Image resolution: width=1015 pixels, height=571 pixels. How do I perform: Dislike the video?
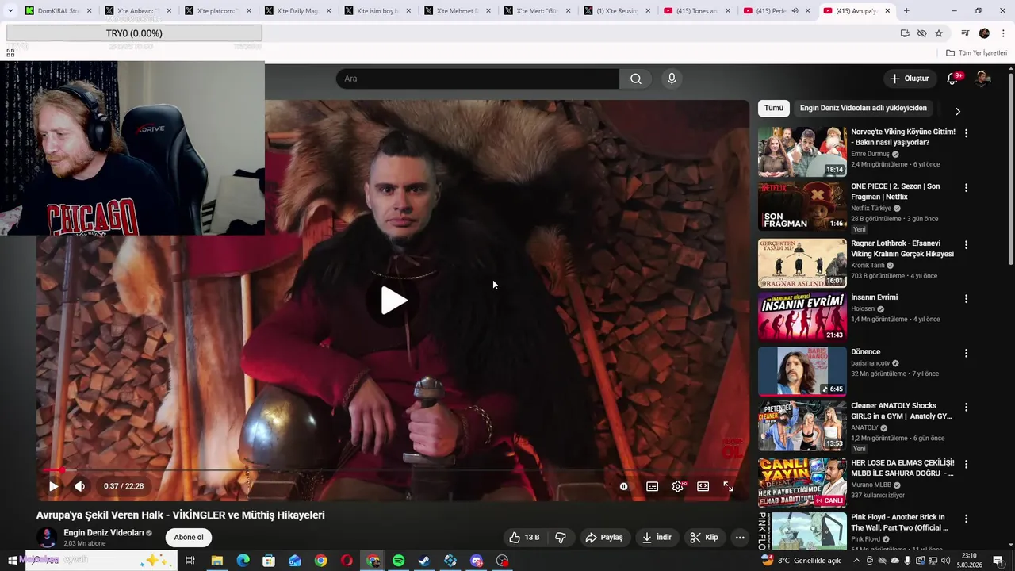pyautogui.click(x=561, y=537)
